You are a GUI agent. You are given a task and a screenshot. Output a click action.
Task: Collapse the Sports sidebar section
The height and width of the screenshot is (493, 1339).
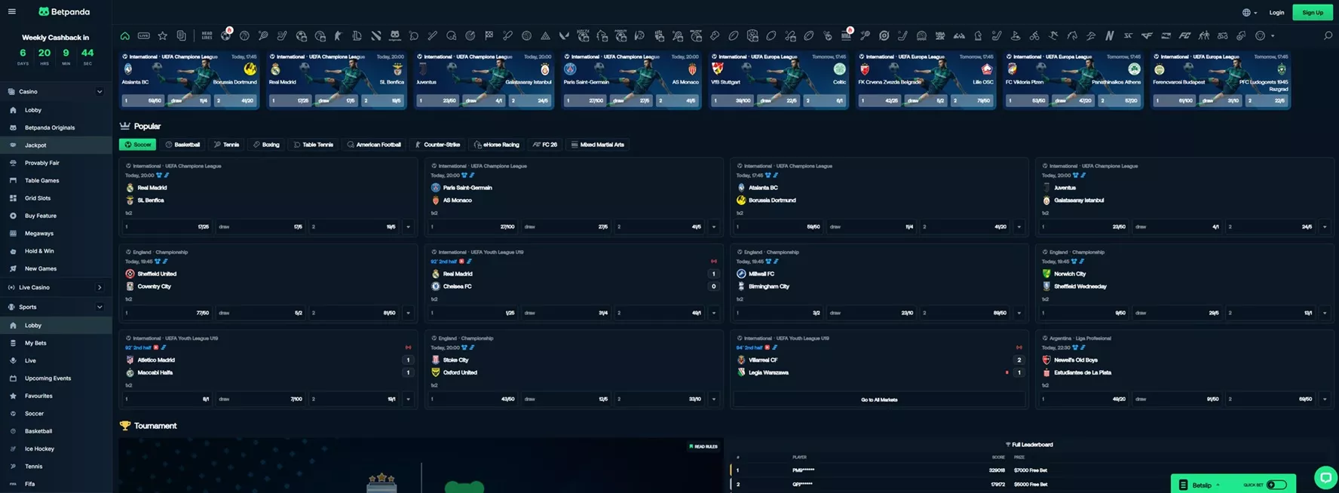(x=100, y=307)
